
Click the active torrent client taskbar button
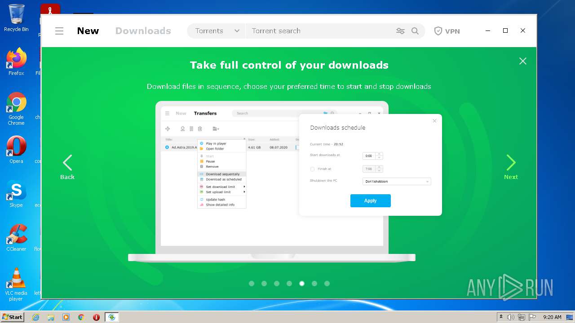click(112, 317)
